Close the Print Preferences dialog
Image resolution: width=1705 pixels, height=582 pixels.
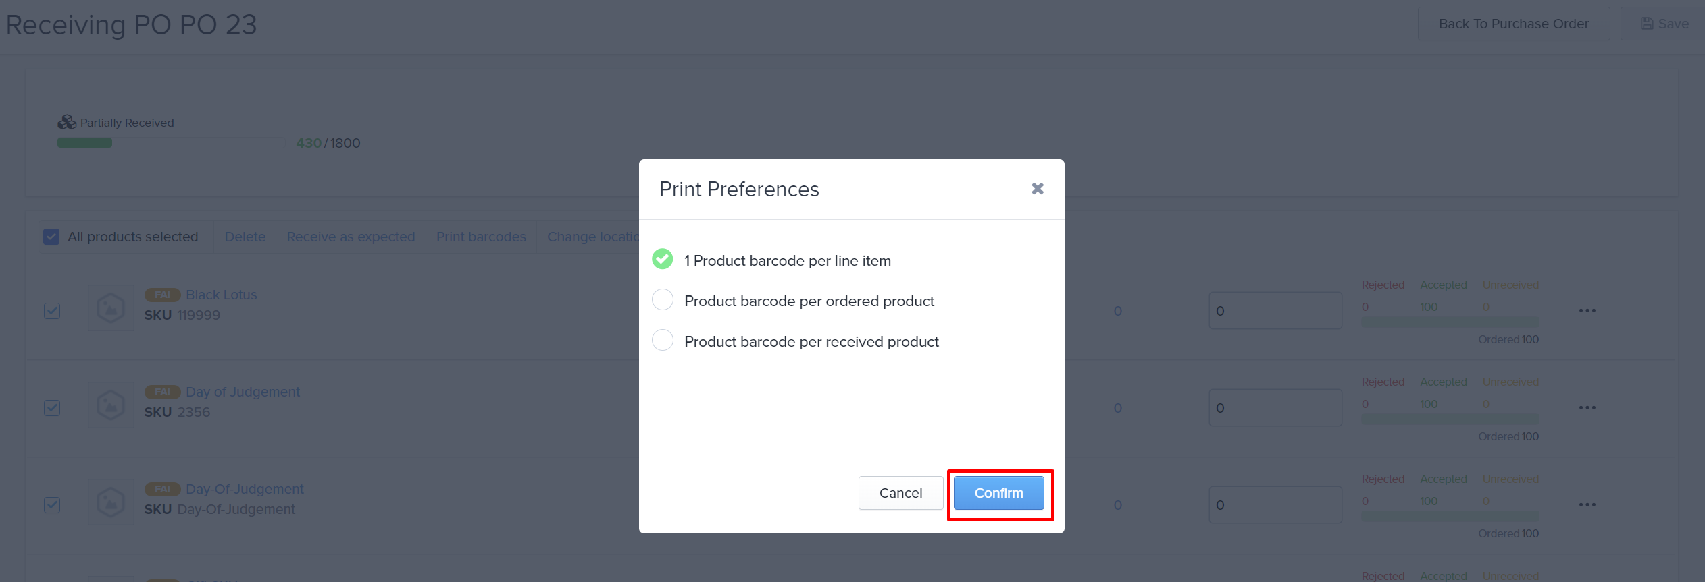1038,189
